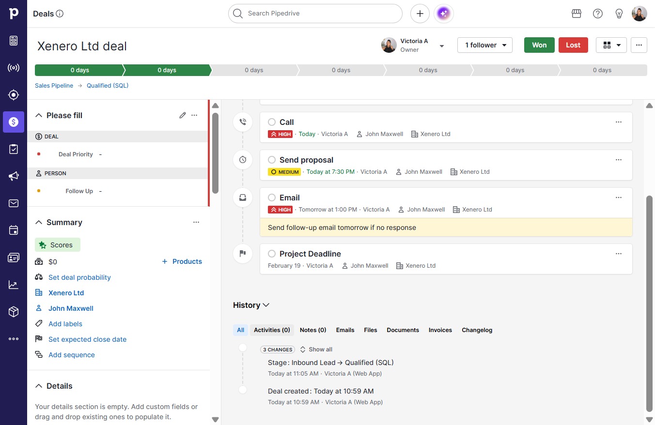This screenshot has width=655, height=425.
Task: Open John Maxwell contact link in Summary
Action: [71, 308]
